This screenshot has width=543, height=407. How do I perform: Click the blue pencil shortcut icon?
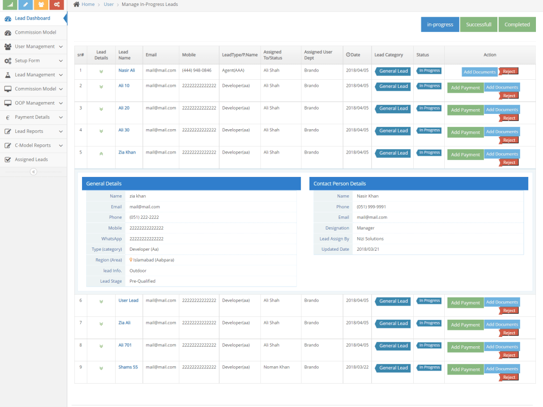pos(26,4)
